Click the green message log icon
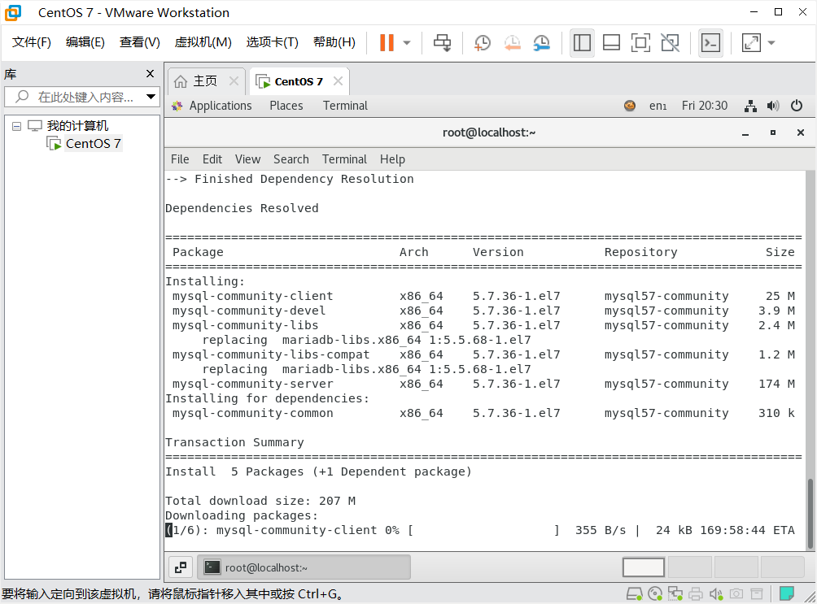Screen dimensions: 817x604 [786, 593]
